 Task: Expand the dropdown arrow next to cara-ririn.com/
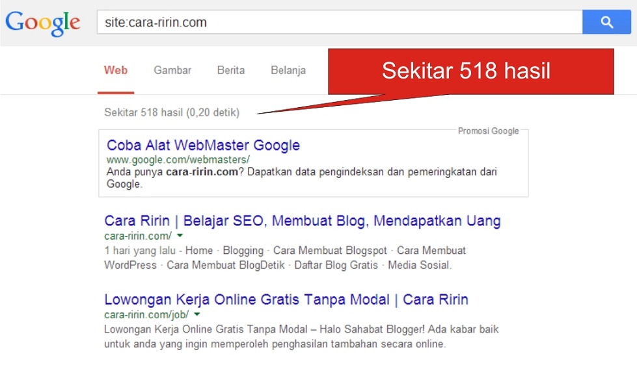tap(180, 235)
